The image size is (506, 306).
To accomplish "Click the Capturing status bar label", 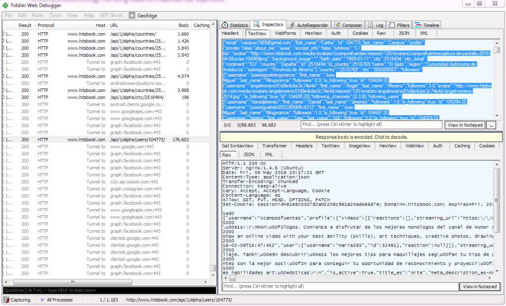I will (x=21, y=300).
